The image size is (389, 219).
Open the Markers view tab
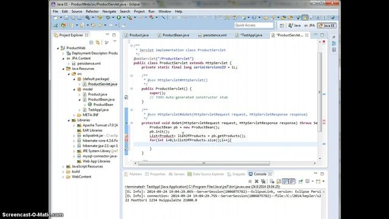pyautogui.click(x=133, y=174)
